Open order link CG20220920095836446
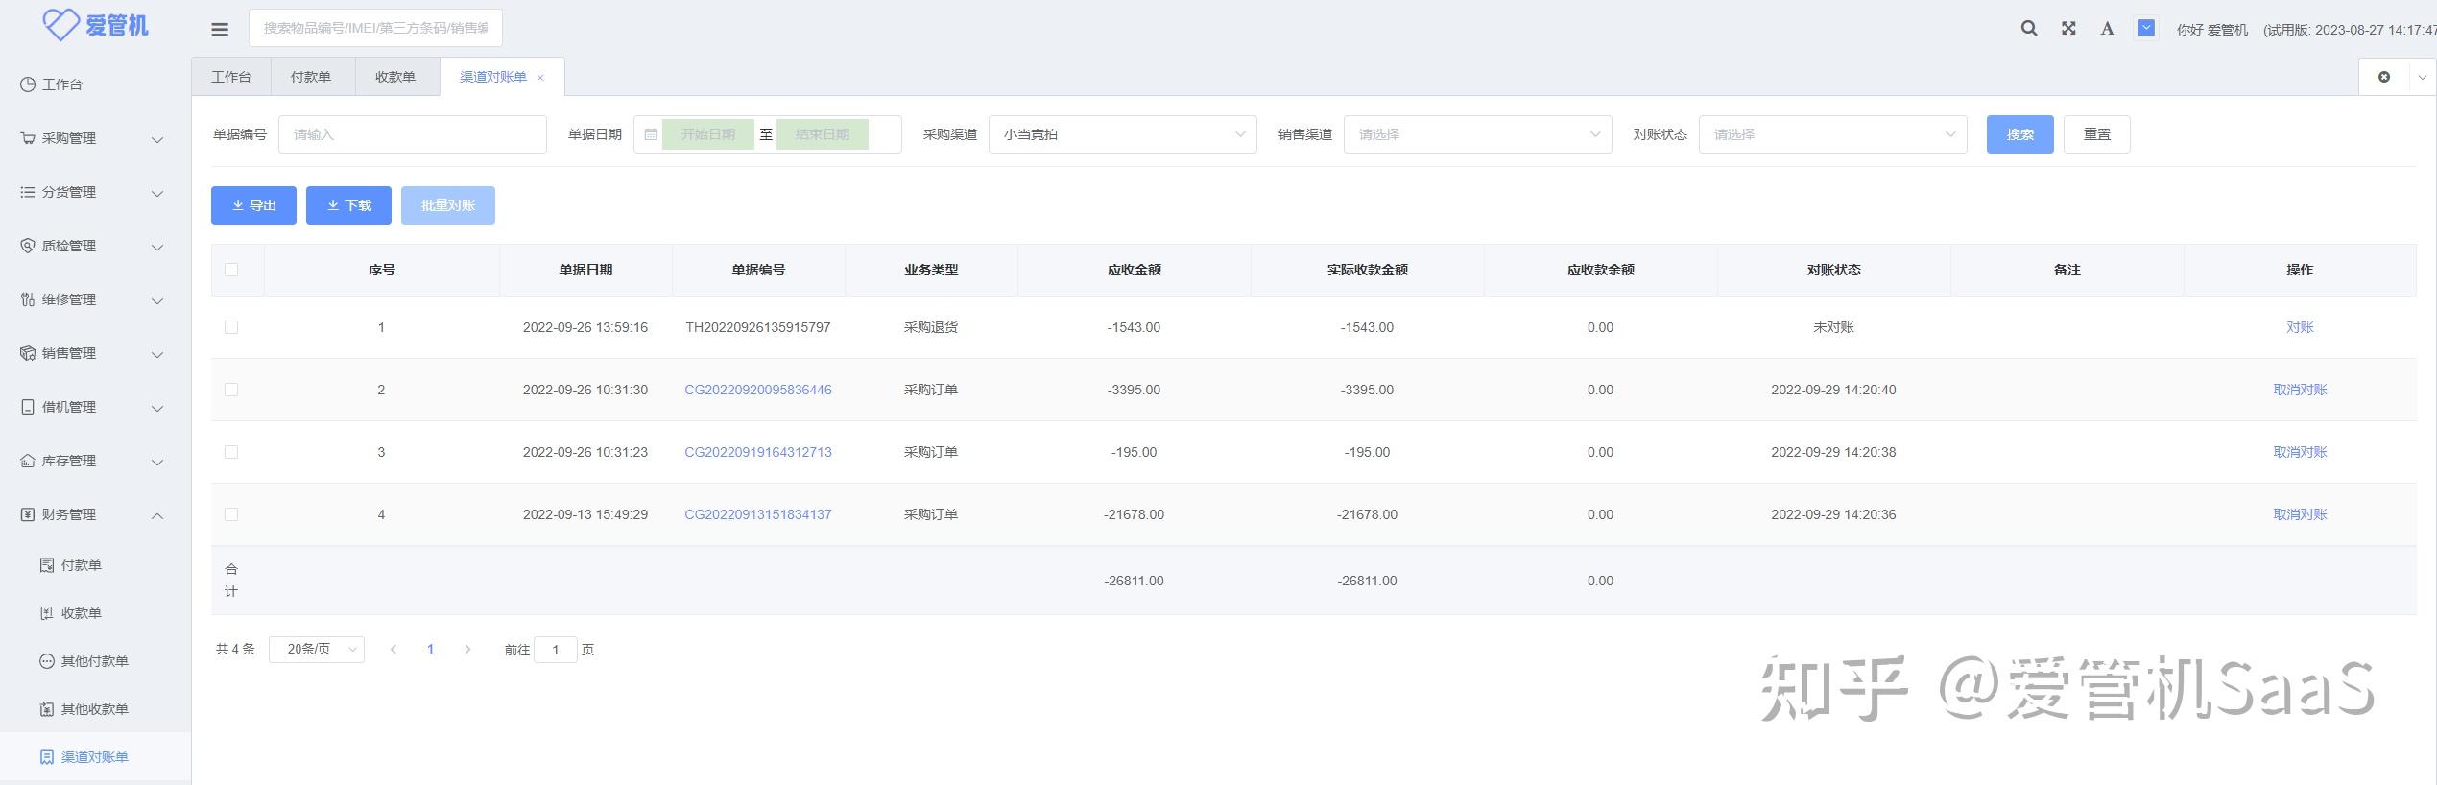The height and width of the screenshot is (785, 2437). click(x=758, y=390)
